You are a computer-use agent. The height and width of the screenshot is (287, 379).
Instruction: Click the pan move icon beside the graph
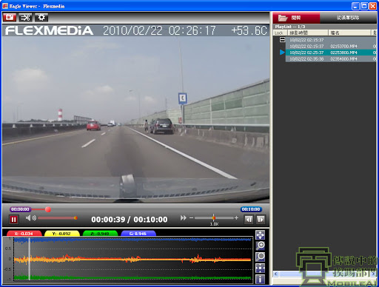pos(260,235)
